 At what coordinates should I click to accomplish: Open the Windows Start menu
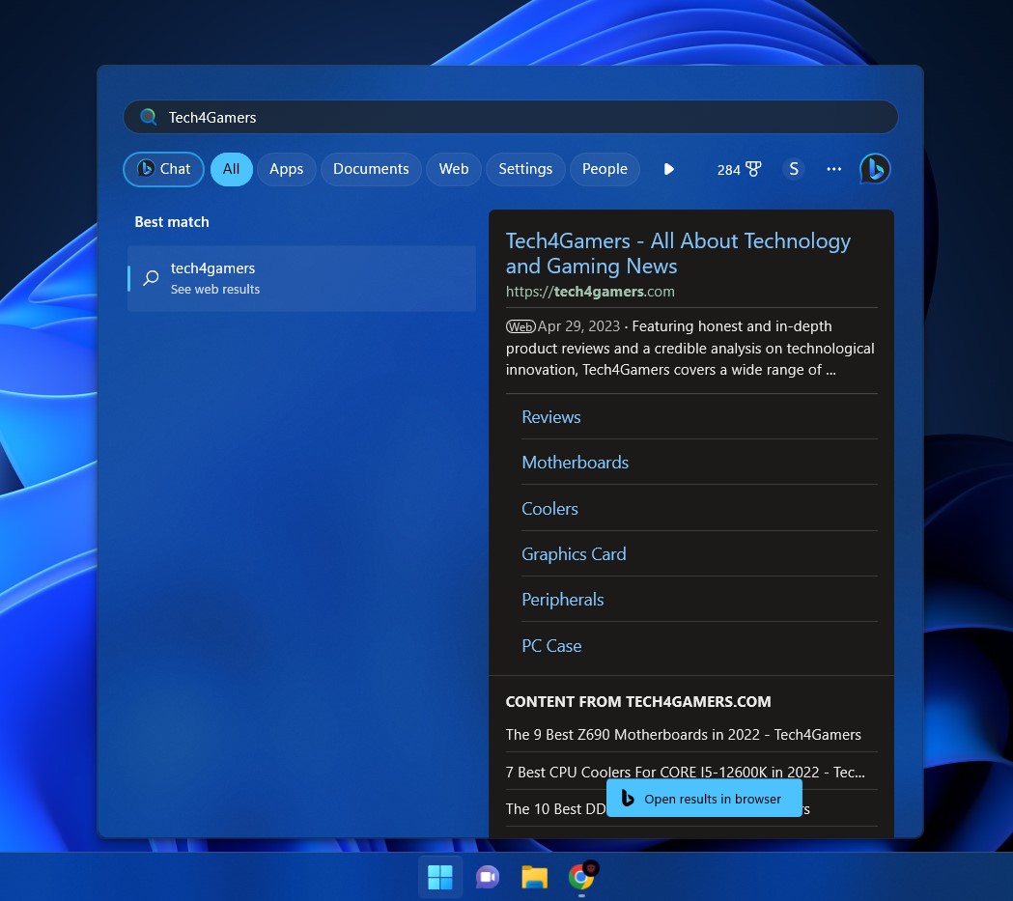(x=440, y=877)
